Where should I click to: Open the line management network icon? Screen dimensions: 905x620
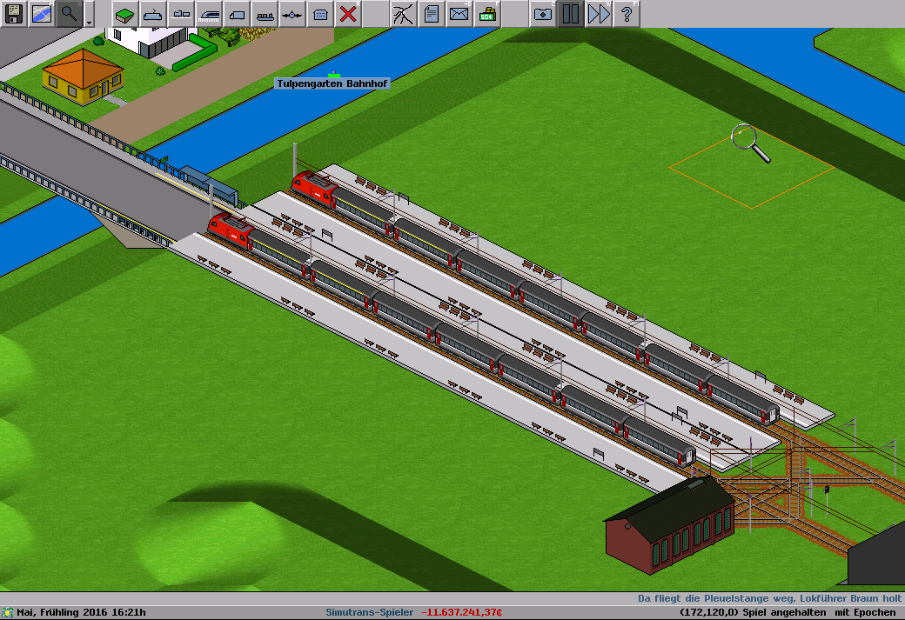click(x=404, y=13)
